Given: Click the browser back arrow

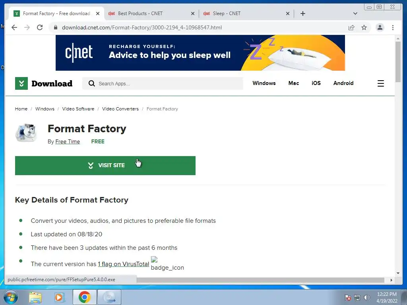Looking at the screenshot, I should (x=14, y=27).
